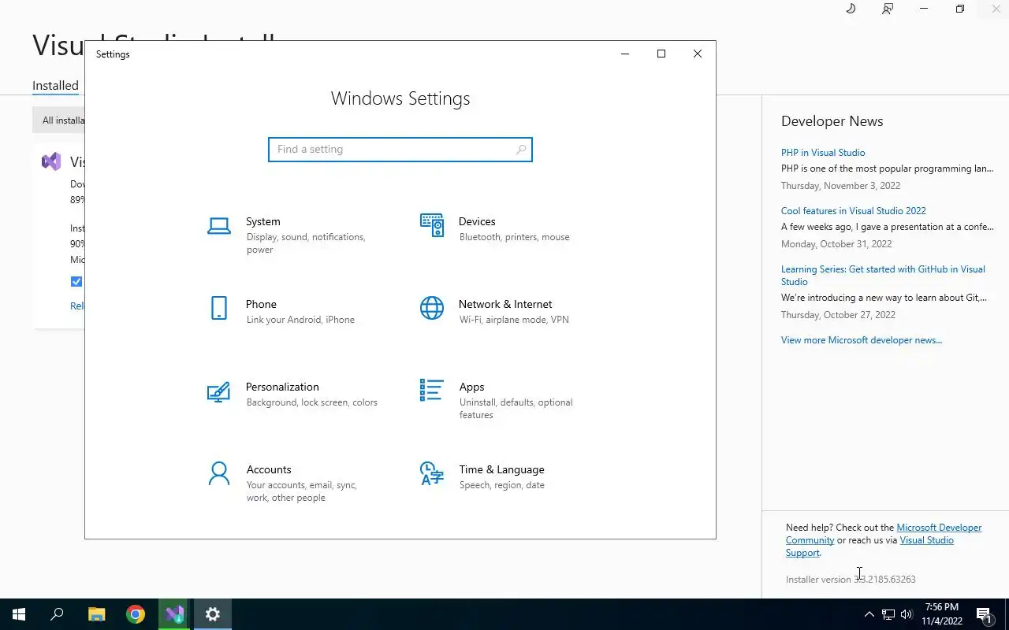Click the Monday, October 31, 2022 date
This screenshot has height=630, width=1009.
tap(836, 244)
